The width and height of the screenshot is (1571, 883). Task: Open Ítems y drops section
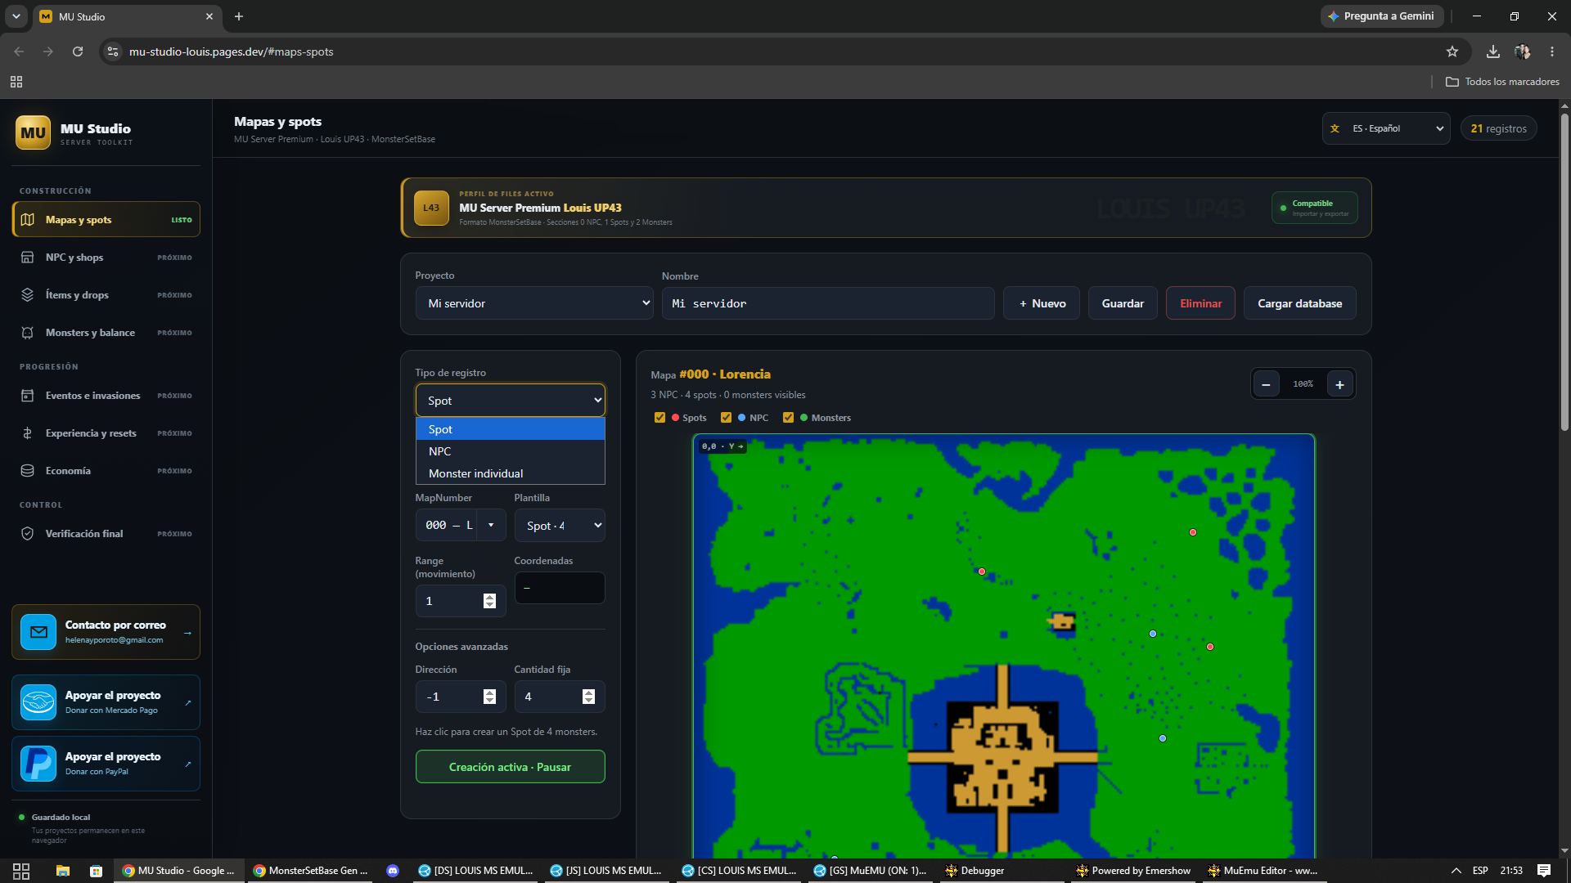tap(106, 295)
